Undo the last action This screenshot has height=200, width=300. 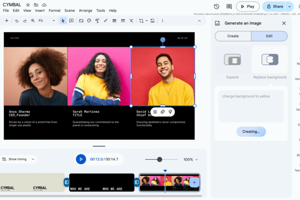(17, 21)
